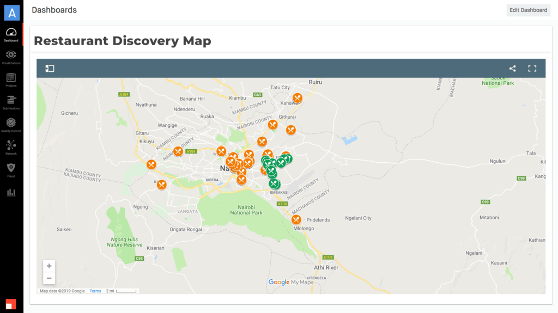Open the Quality Control section
The height and width of the screenshot is (313, 558).
coord(11,125)
